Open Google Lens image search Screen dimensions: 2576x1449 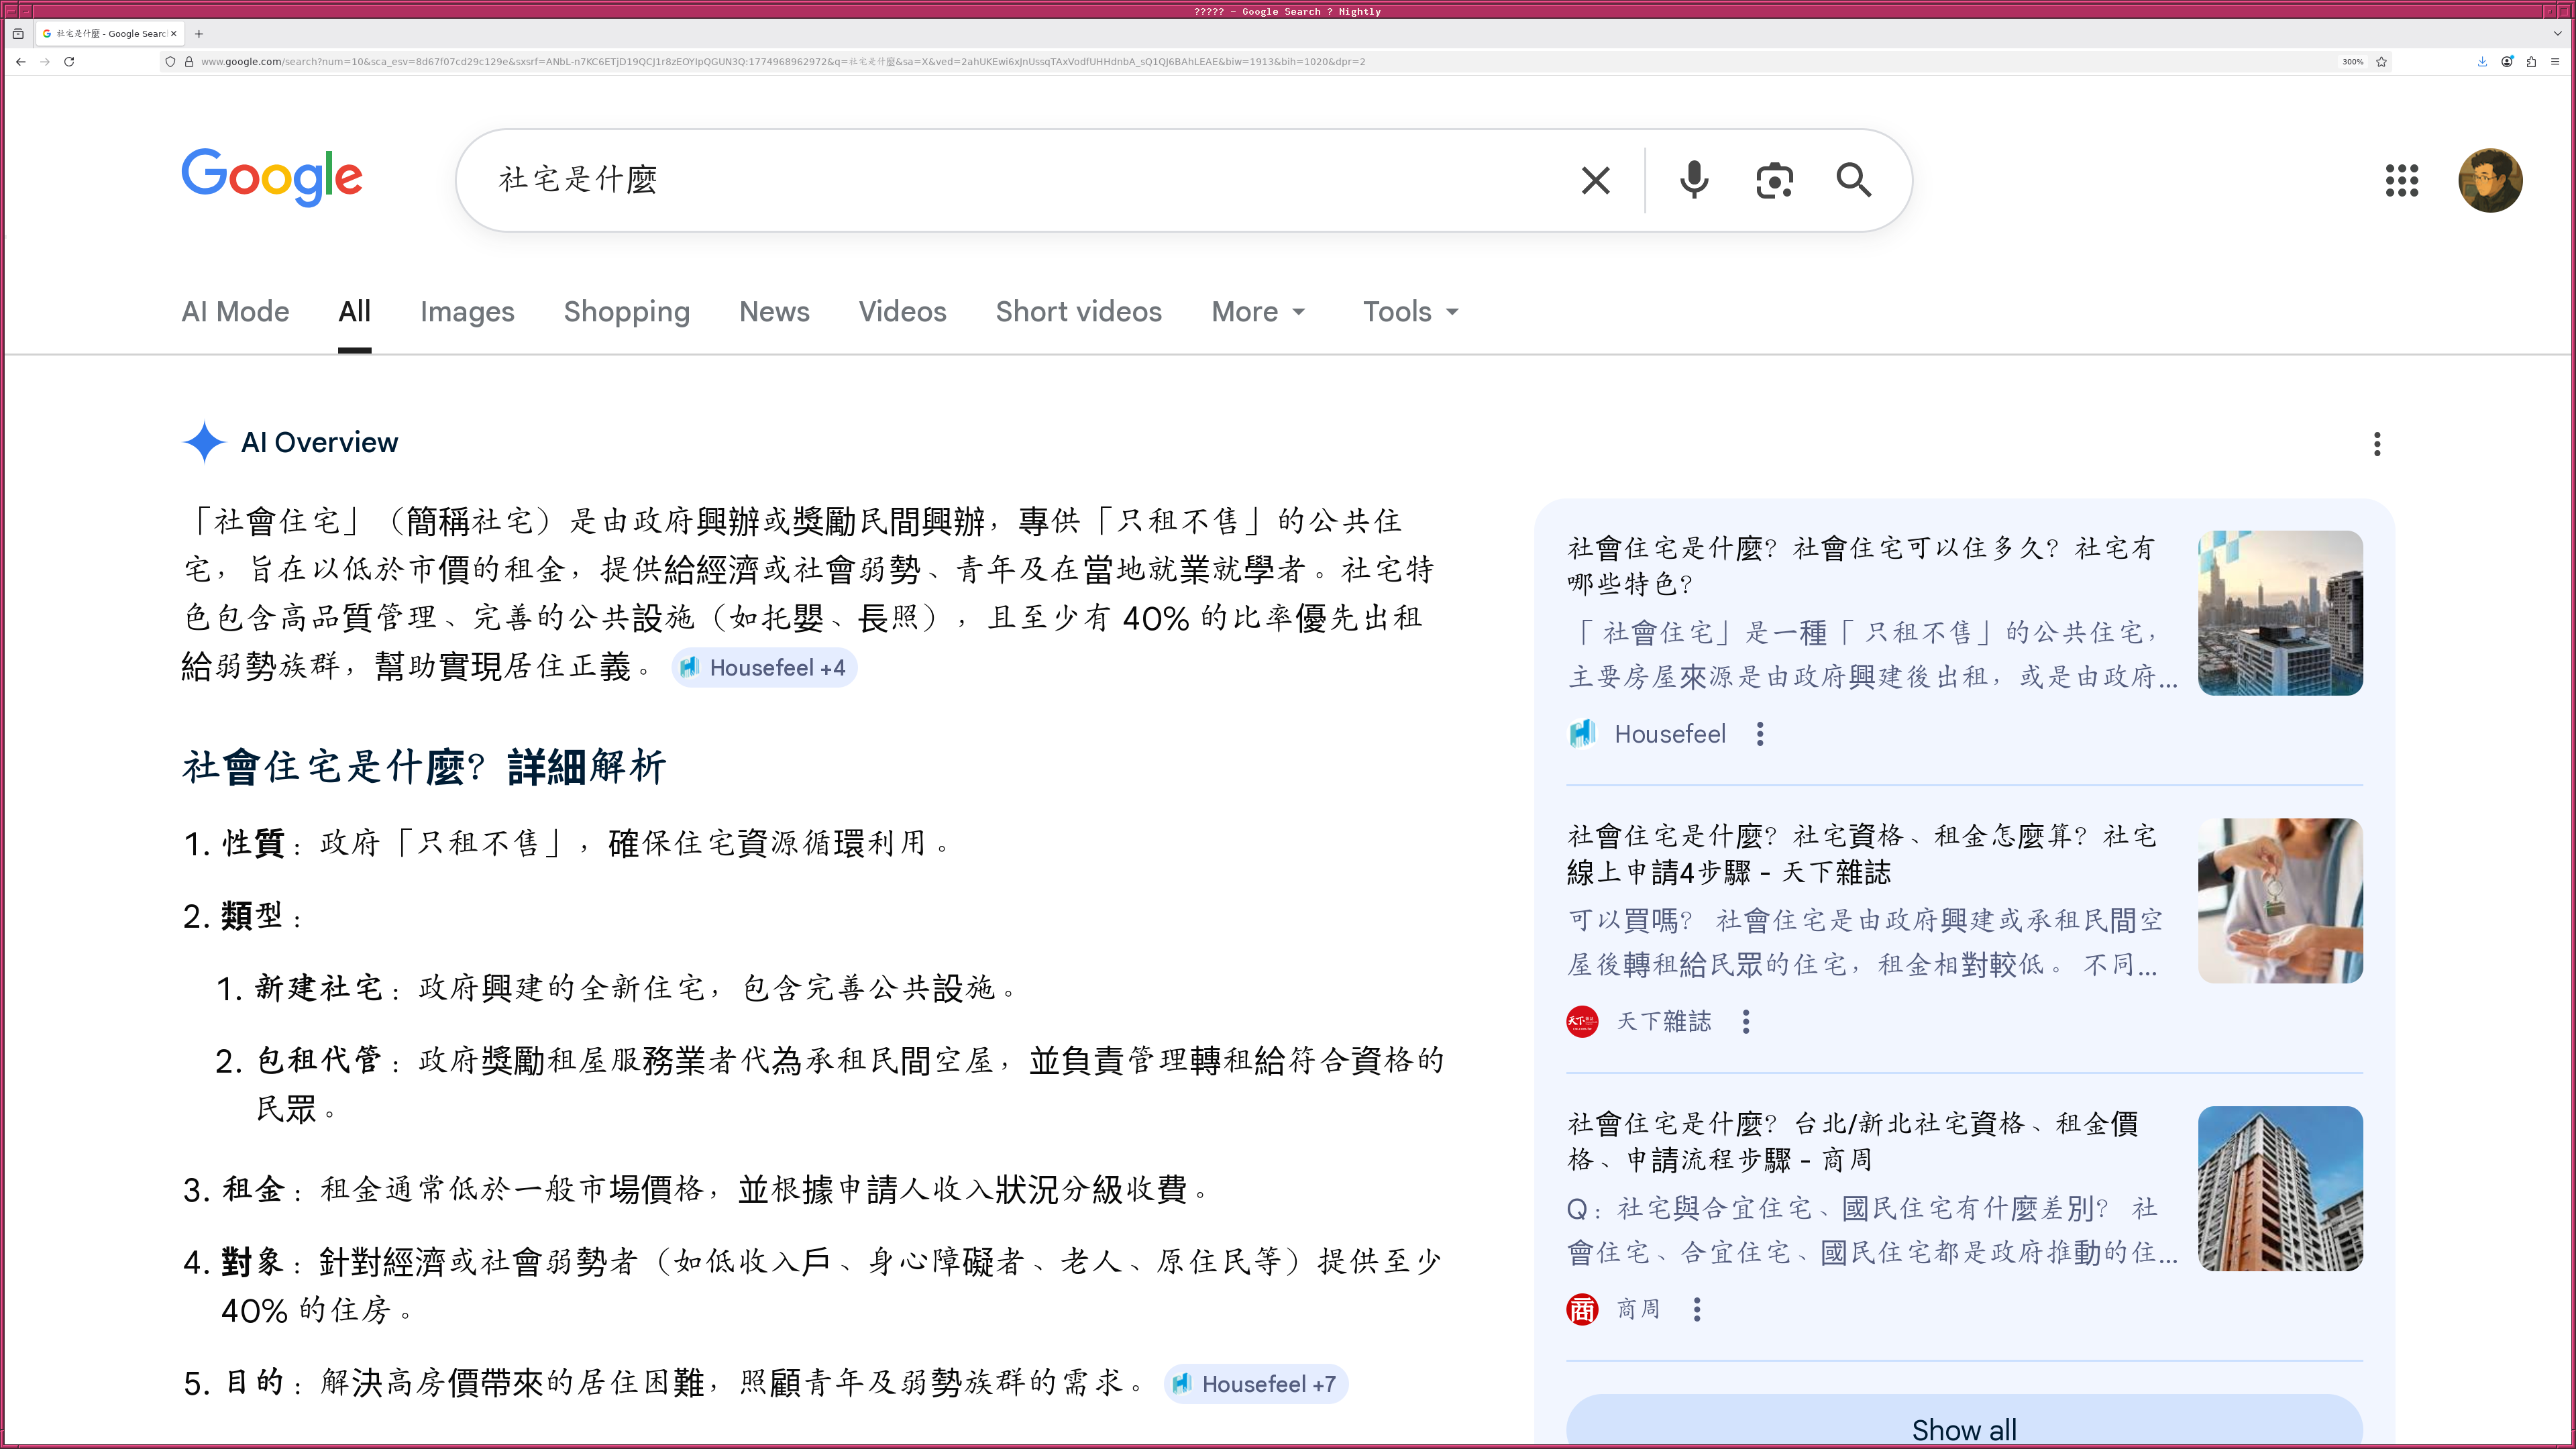click(1774, 180)
